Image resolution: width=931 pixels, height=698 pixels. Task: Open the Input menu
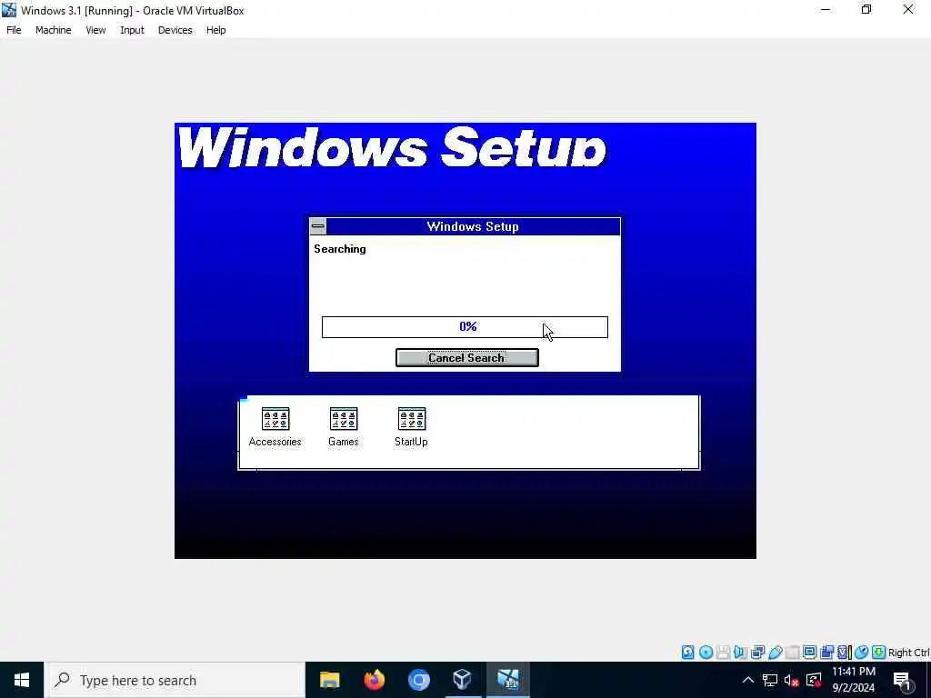[x=132, y=30]
